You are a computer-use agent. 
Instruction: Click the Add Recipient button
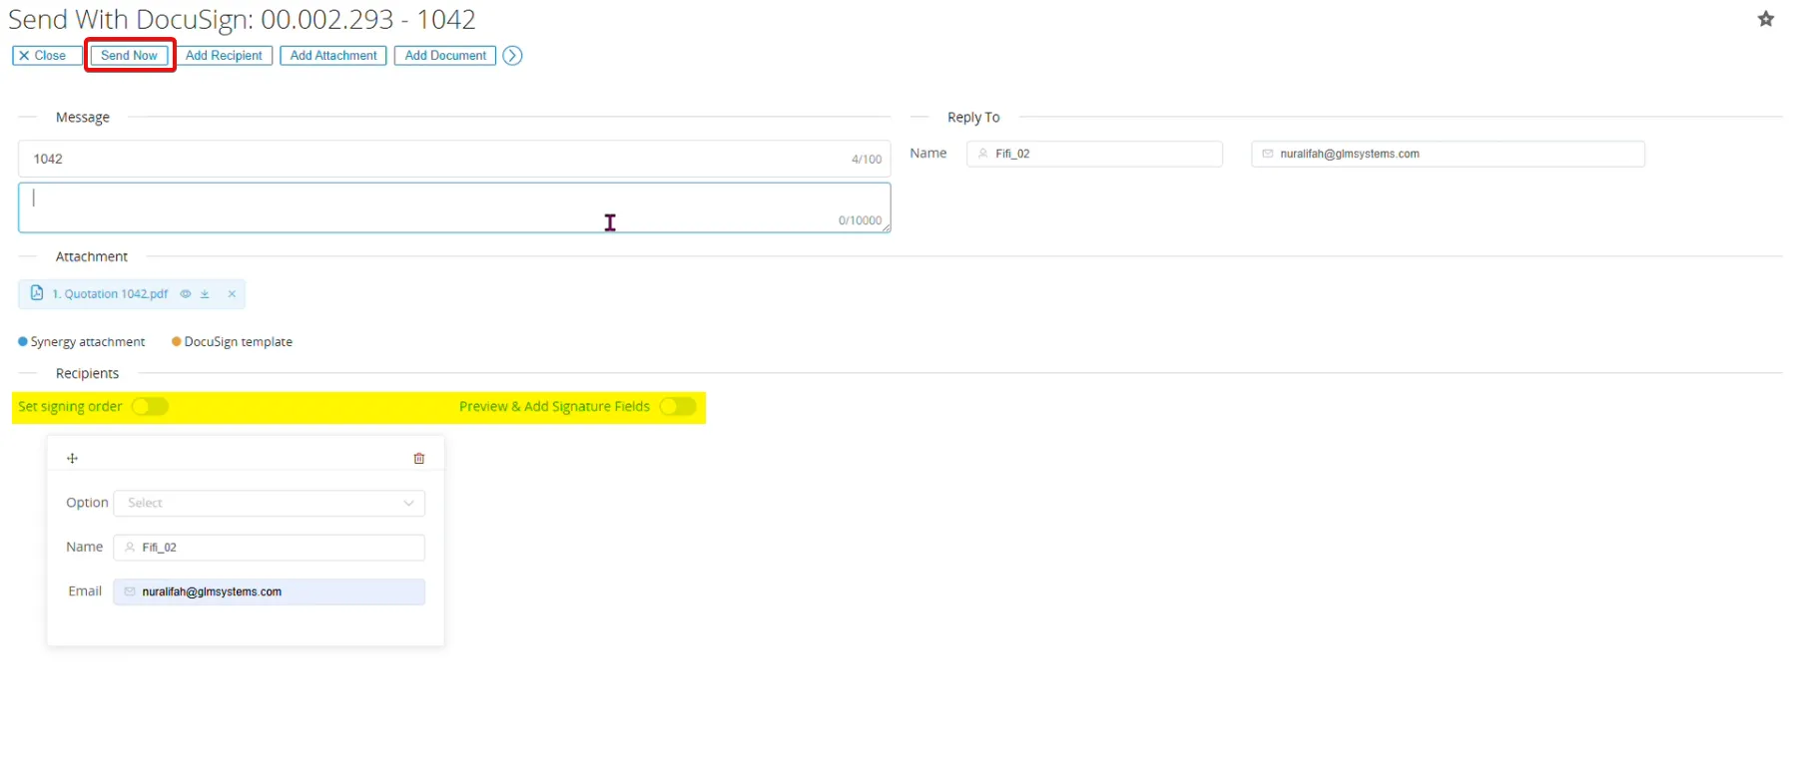point(224,56)
